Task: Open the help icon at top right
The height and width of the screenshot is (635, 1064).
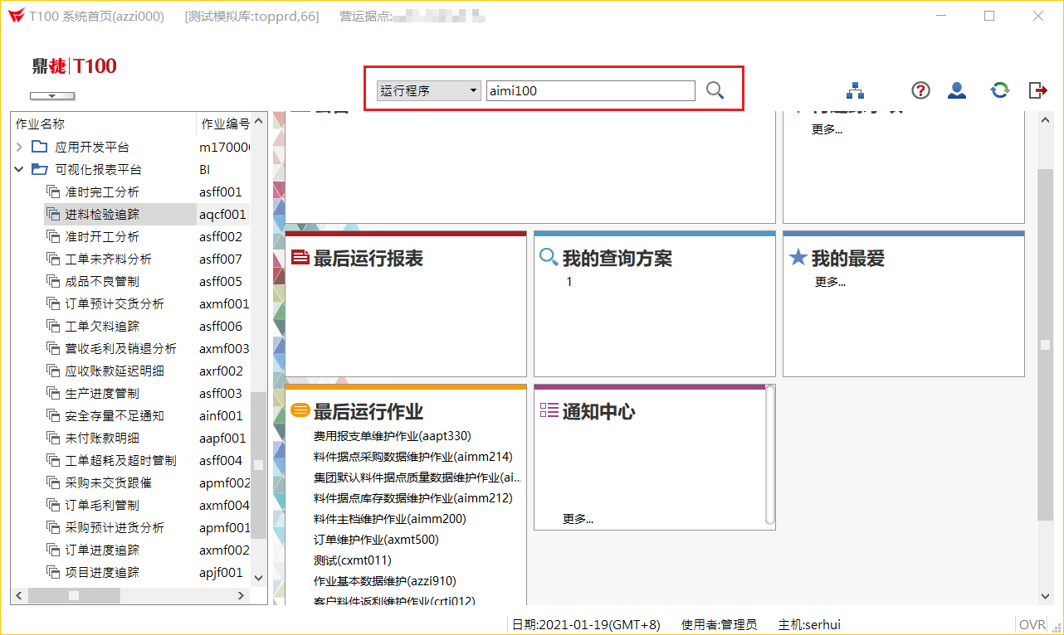Action: coord(920,90)
